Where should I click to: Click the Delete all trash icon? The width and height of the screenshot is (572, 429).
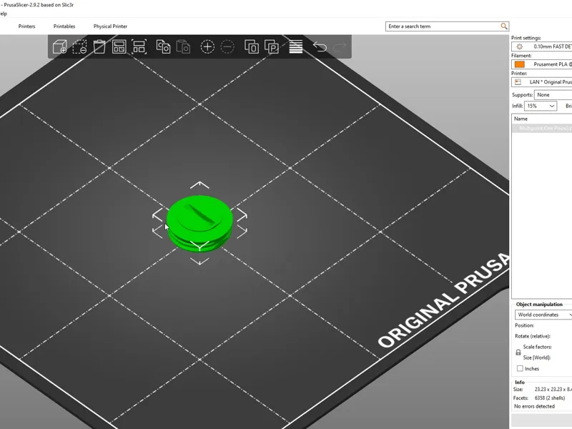(x=99, y=47)
